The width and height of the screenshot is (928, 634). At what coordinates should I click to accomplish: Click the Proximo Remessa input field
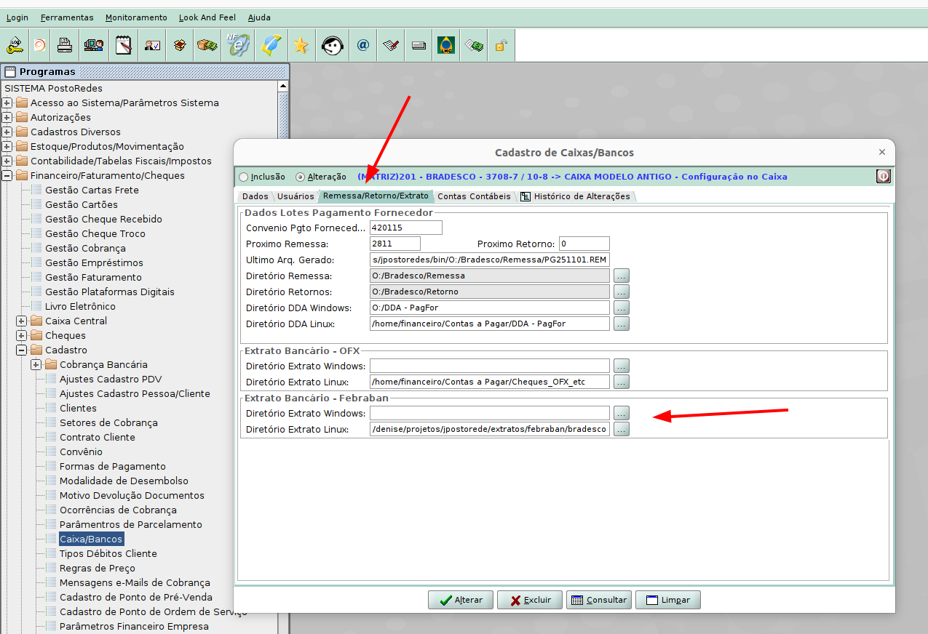click(395, 244)
